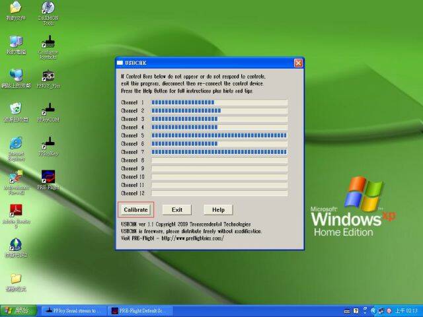Click the Channel 6 label
This screenshot has height=317, width=423.
coord(133,144)
